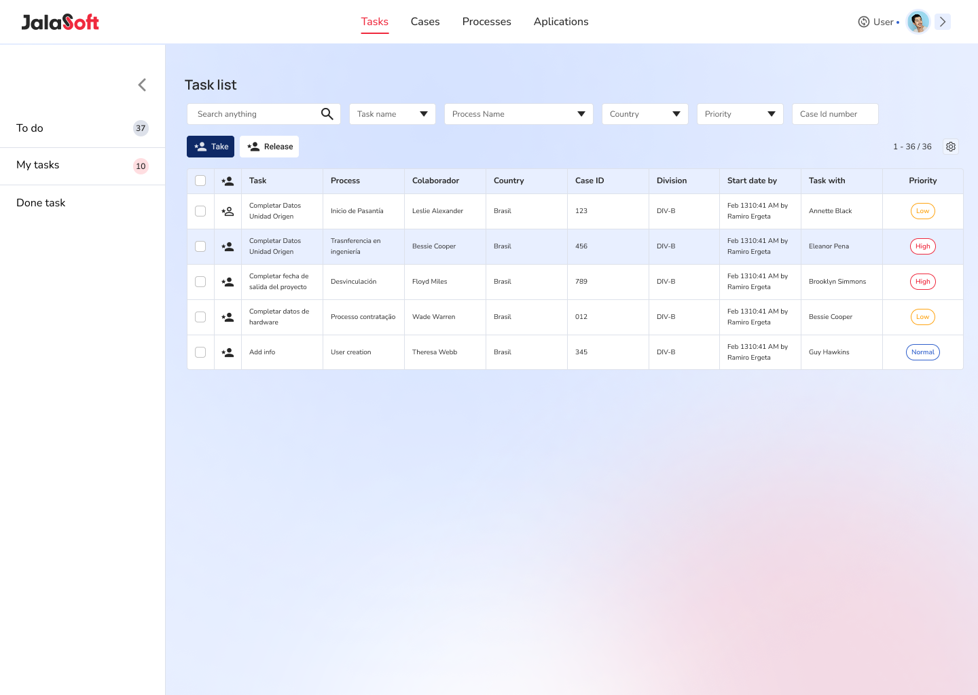Click the search magnifier icon
Screen dimensions: 978x695
(x=327, y=114)
